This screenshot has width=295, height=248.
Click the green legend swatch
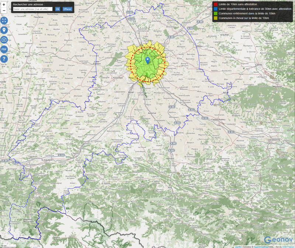coord(216,13)
